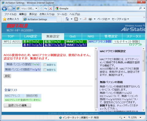Expand the zoom level dropdown arrow

click(x=141, y=118)
